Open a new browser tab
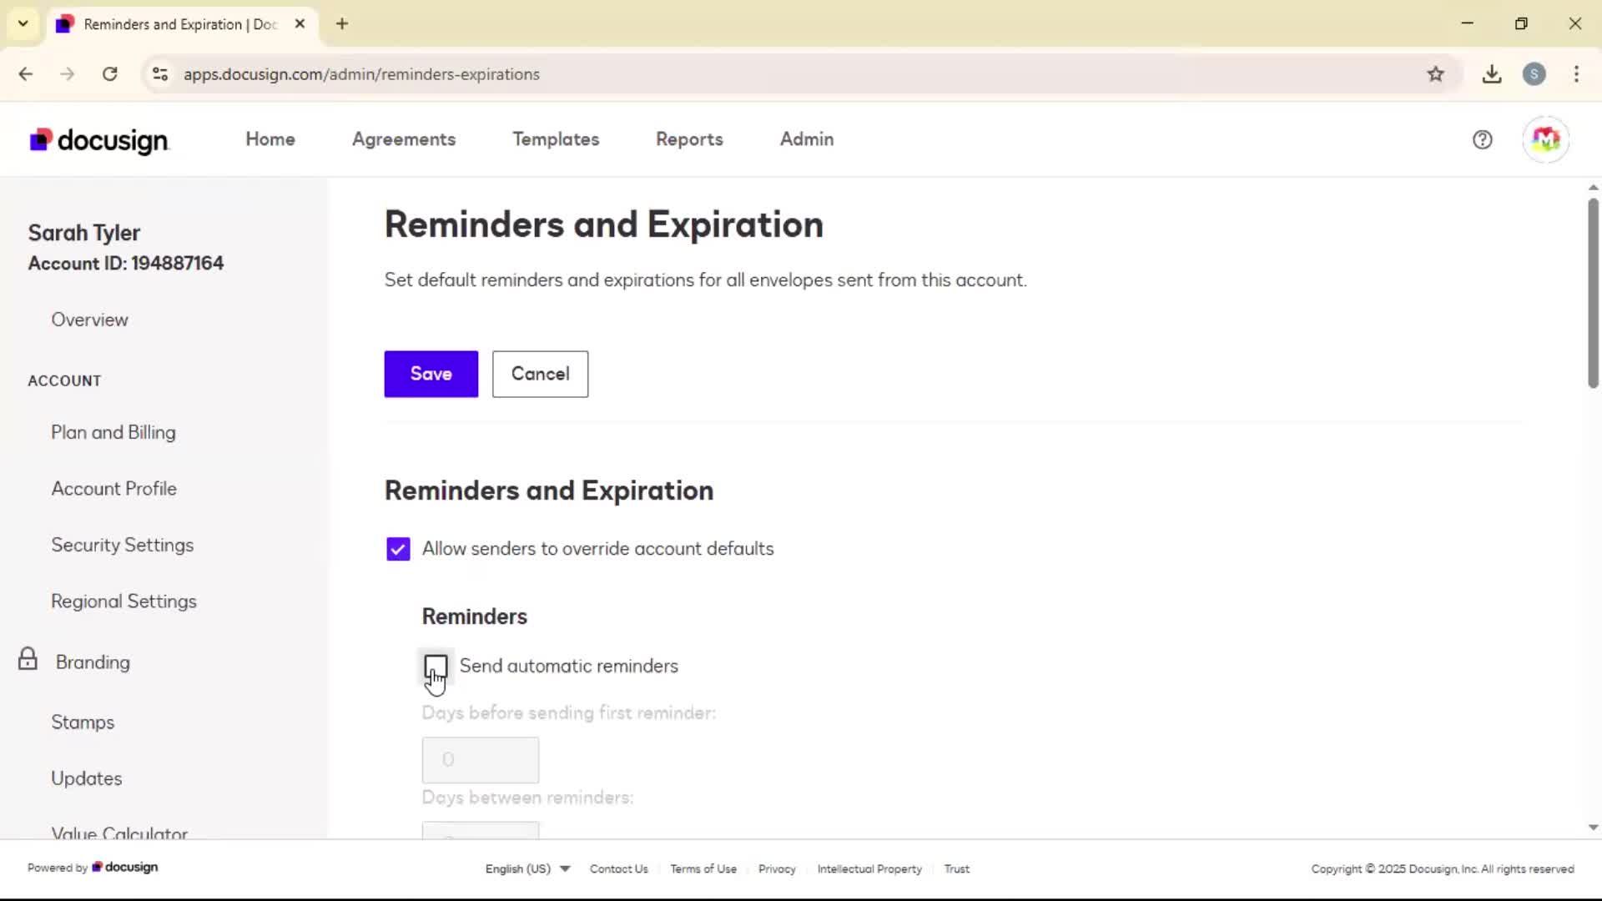The height and width of the screenshot is (901, 1602). click(342, 24)
